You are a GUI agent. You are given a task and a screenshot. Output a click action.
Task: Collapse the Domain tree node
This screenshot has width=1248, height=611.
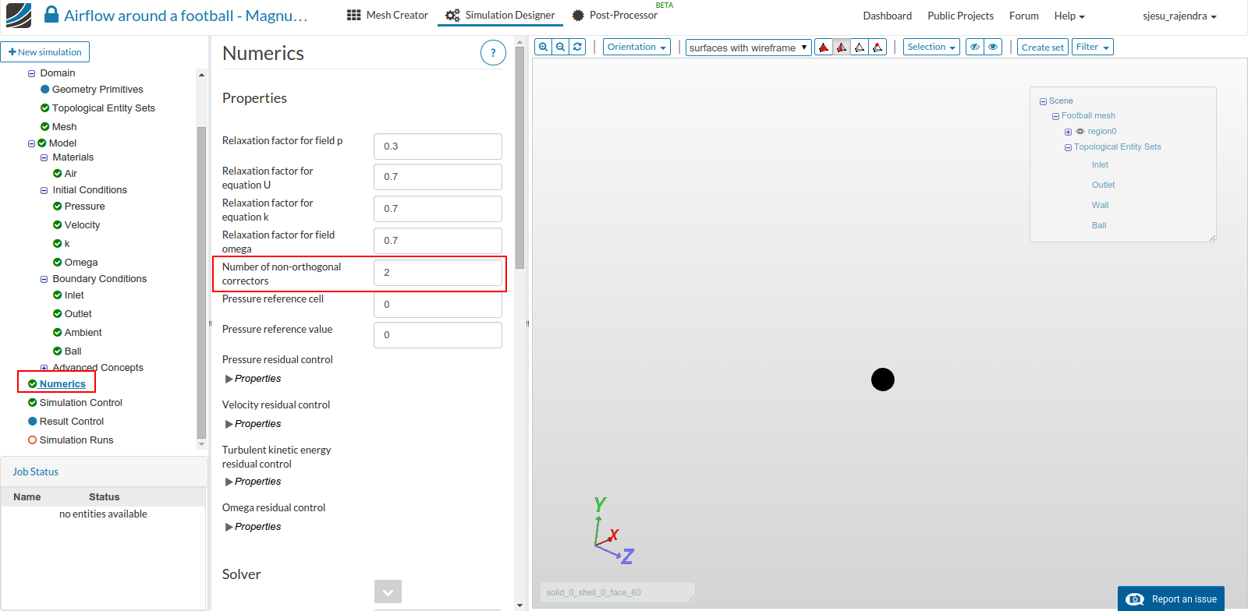pyautogui.click(x=32, y=74)
